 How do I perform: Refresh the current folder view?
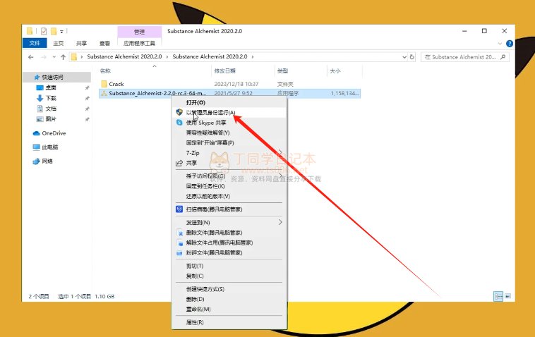coord(412,57)
